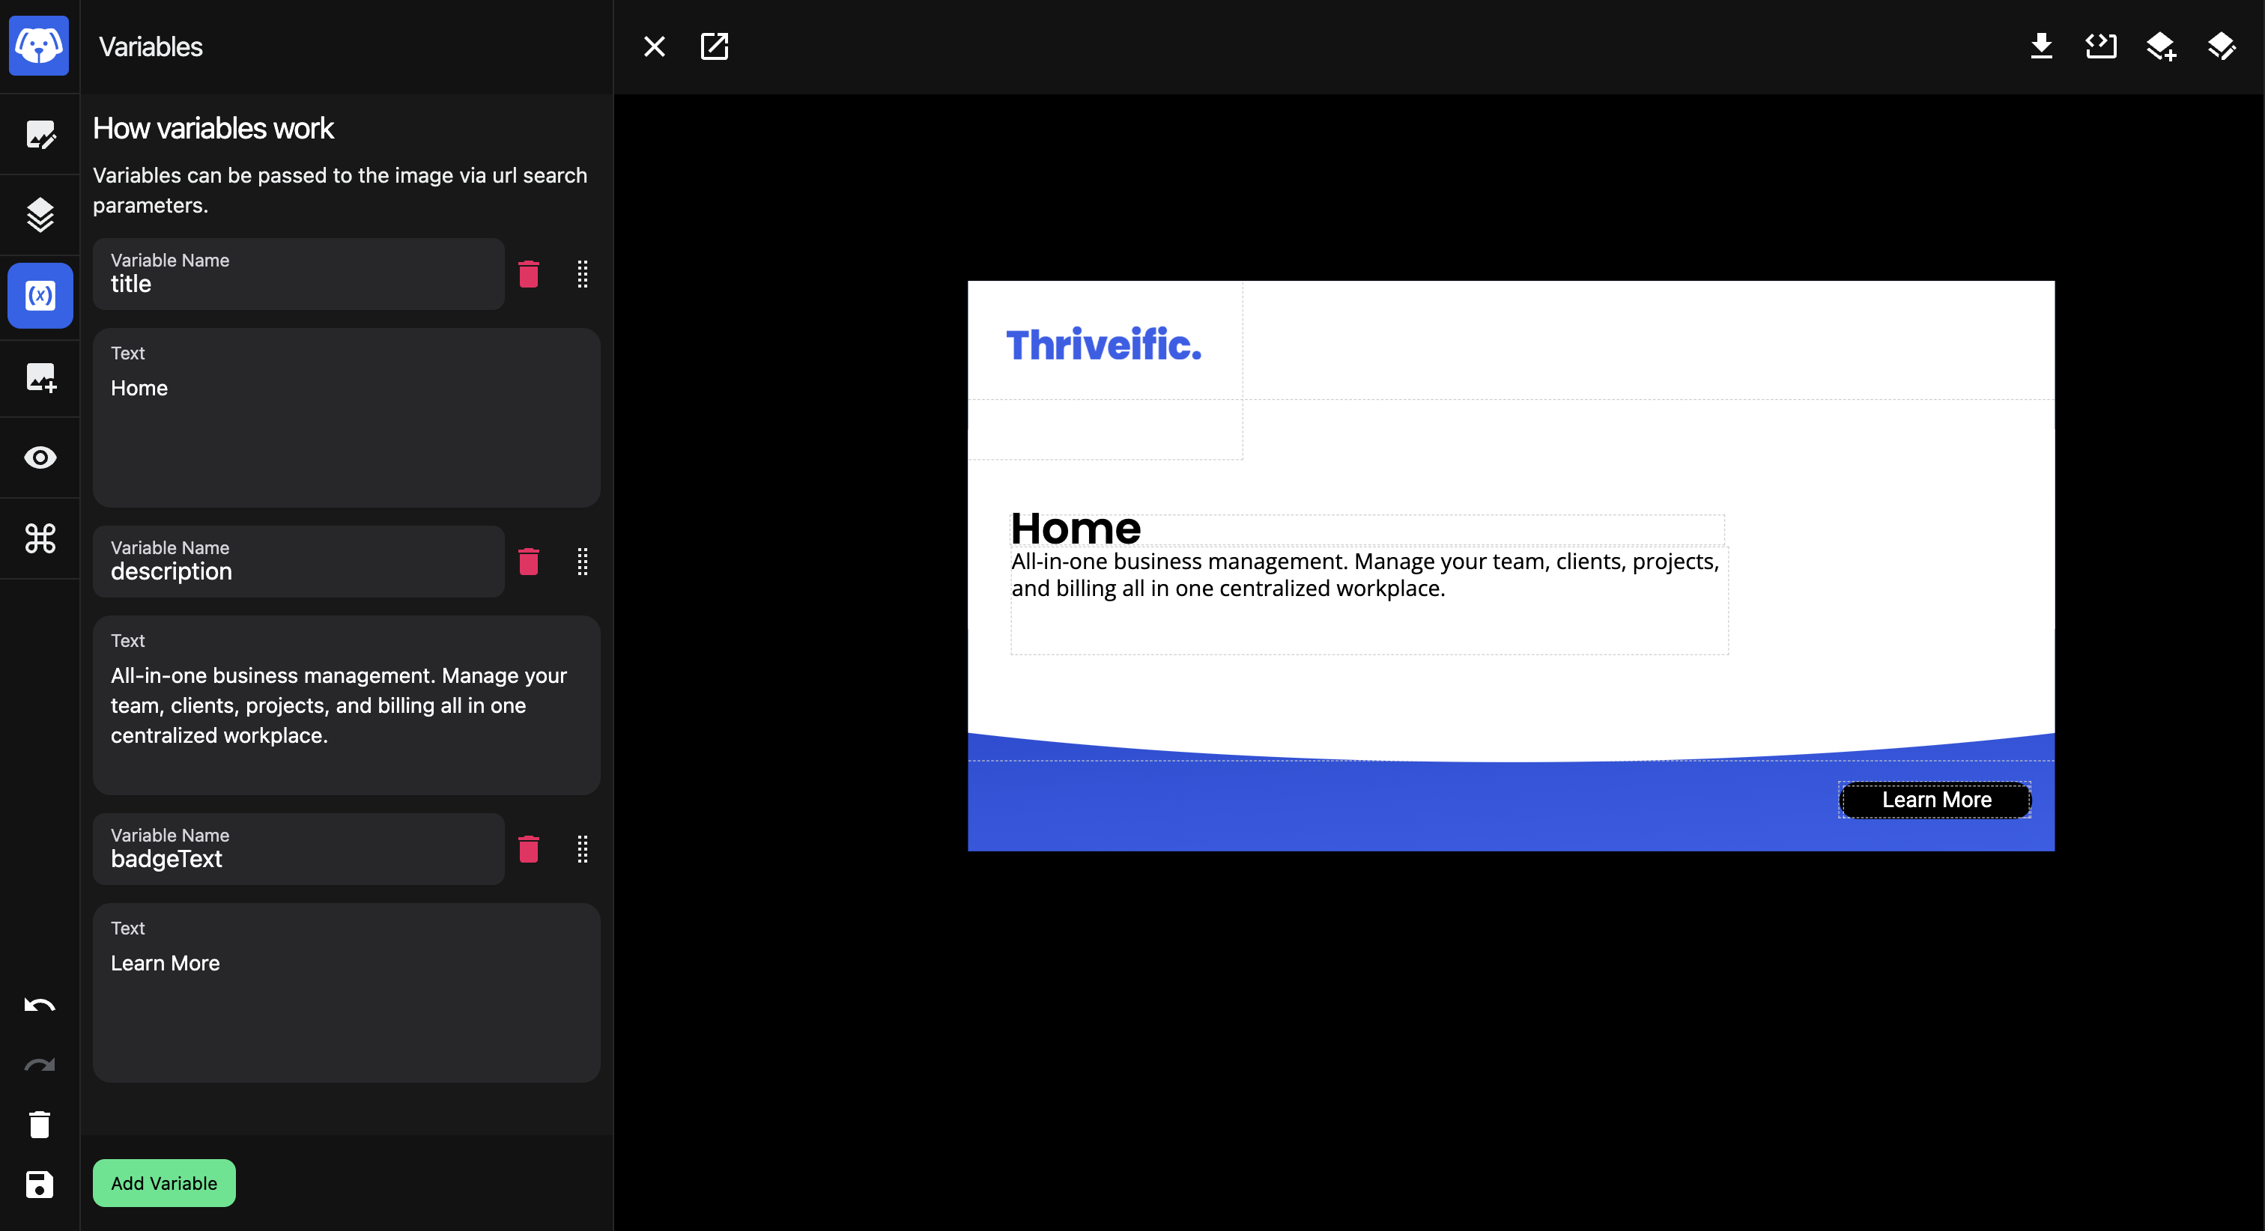The image size is (2265, 1231).
Task: Select the Learn More badge on canvas
Action: click(1935, 799)
